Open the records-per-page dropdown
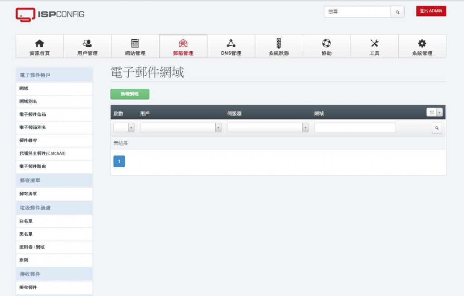The height and width of the screenshot is (296, 464). [435, 112]
